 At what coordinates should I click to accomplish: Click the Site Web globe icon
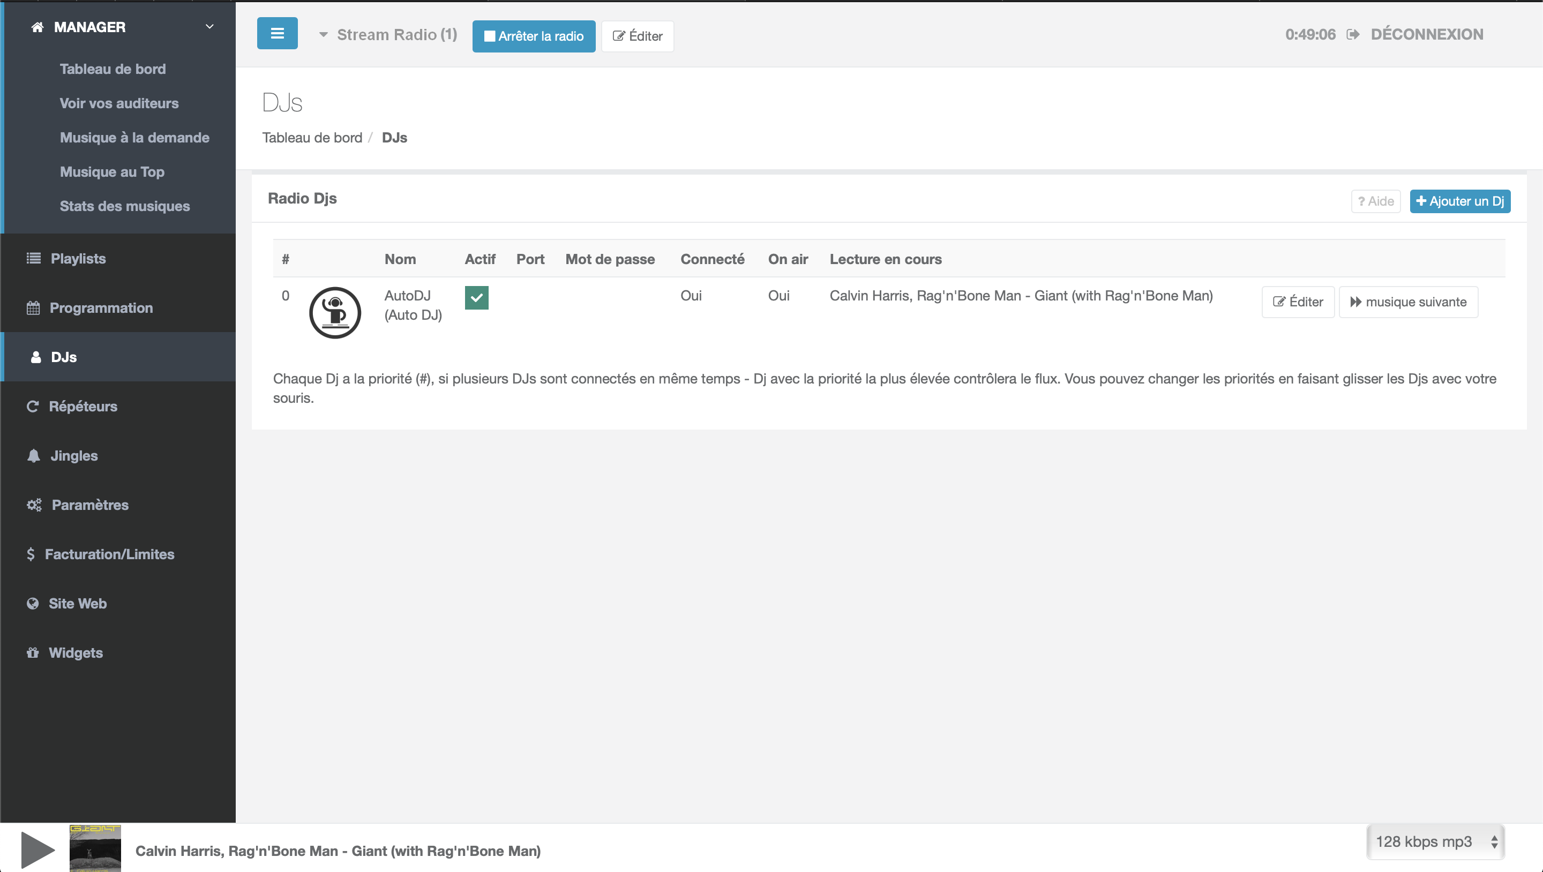coord(33,604)
